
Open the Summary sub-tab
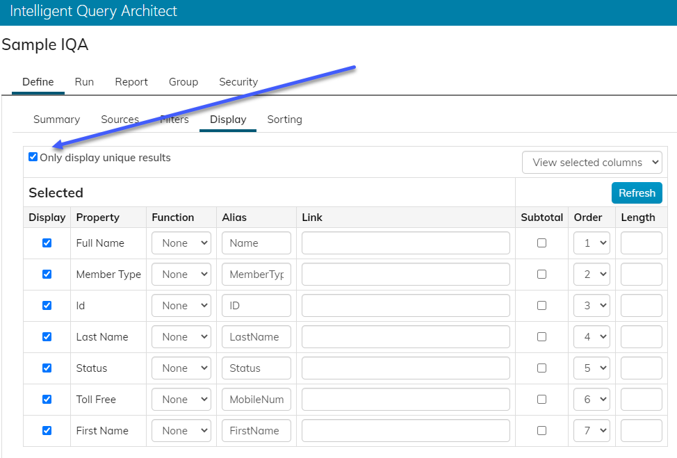click(56, 120)
